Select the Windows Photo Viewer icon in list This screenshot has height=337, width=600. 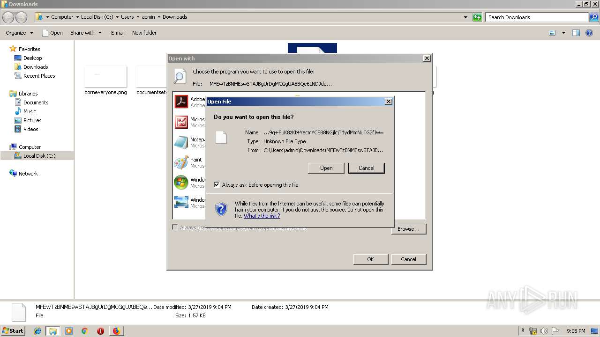click(x=181, y=202)
